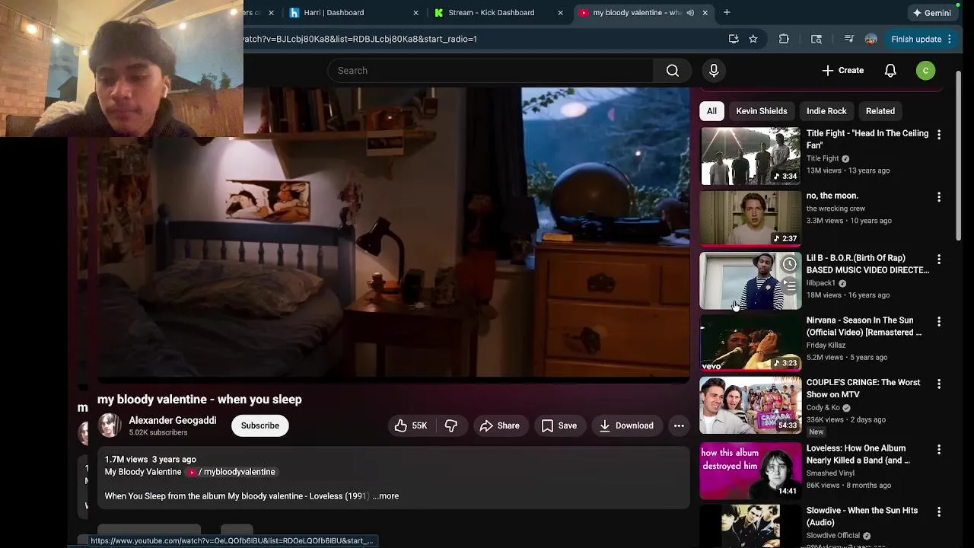
Task: Click the My Bloody Valentine artist link in description
Action: pos(143,472)
